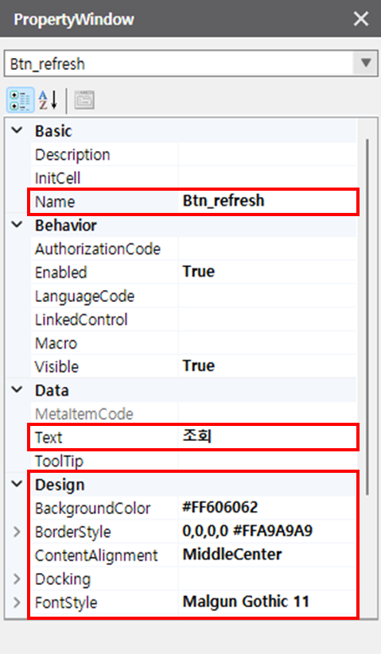Collapse the Behavior category

[x=17, y=225]
